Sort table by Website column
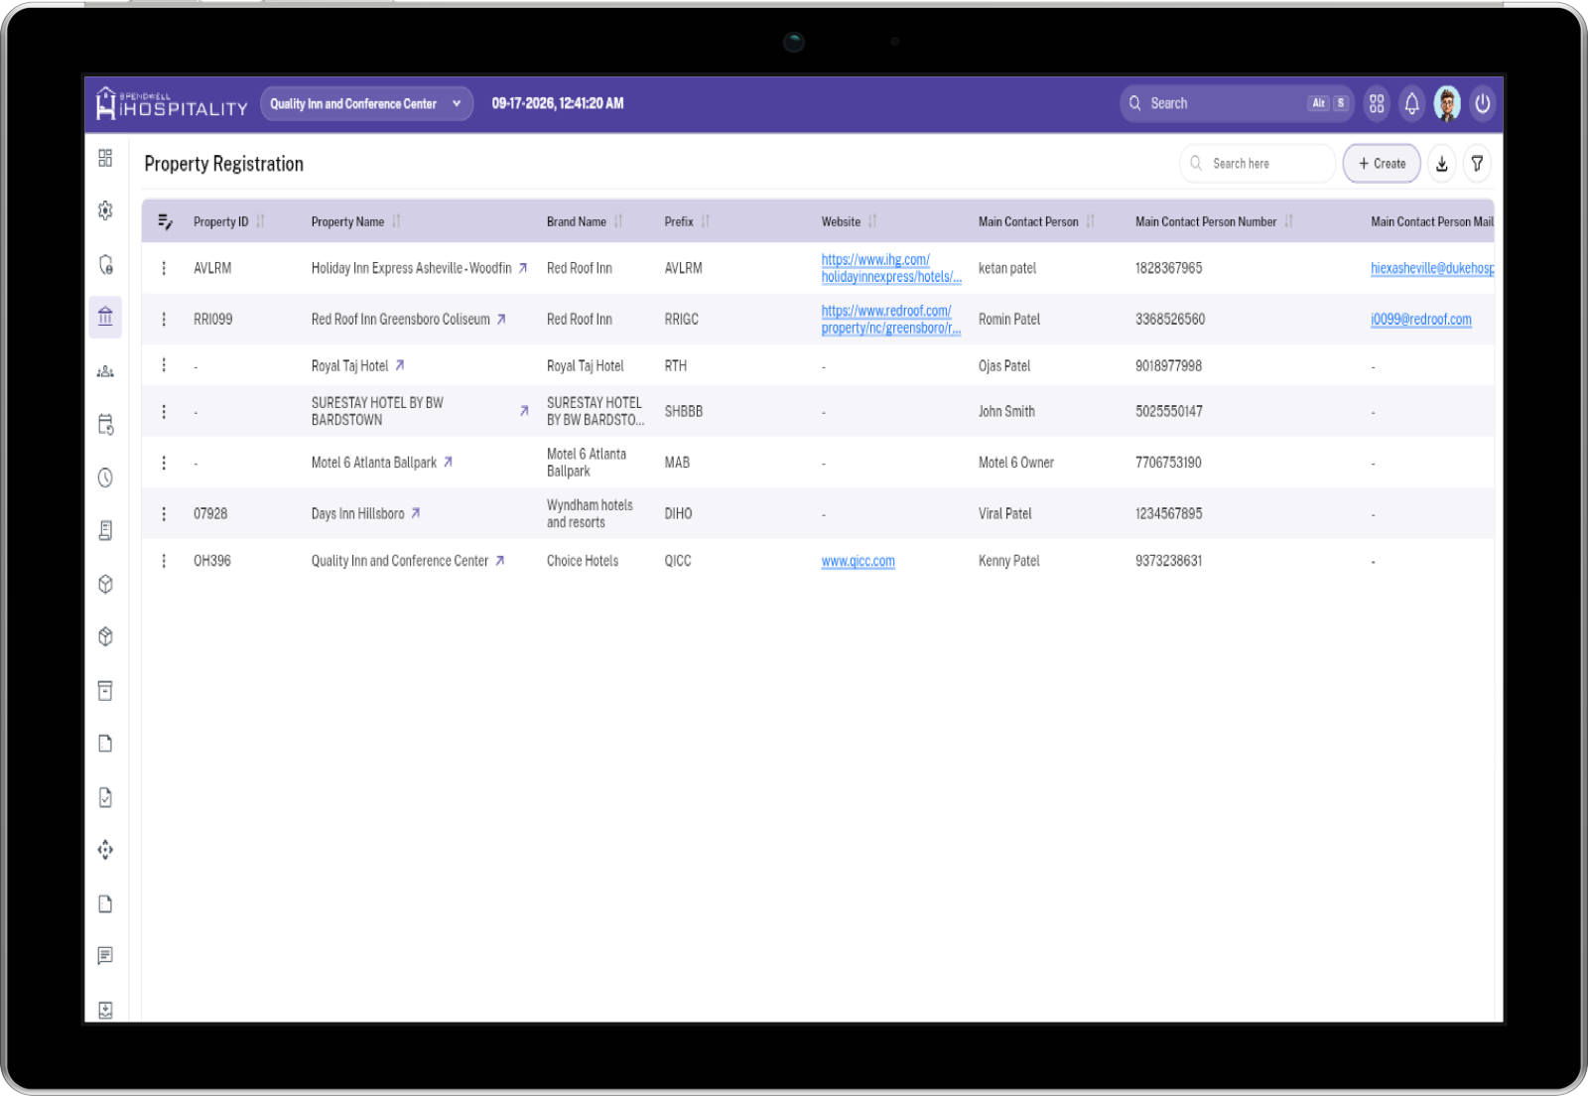Viewport: 1588px width, 1096px height. 872,221
